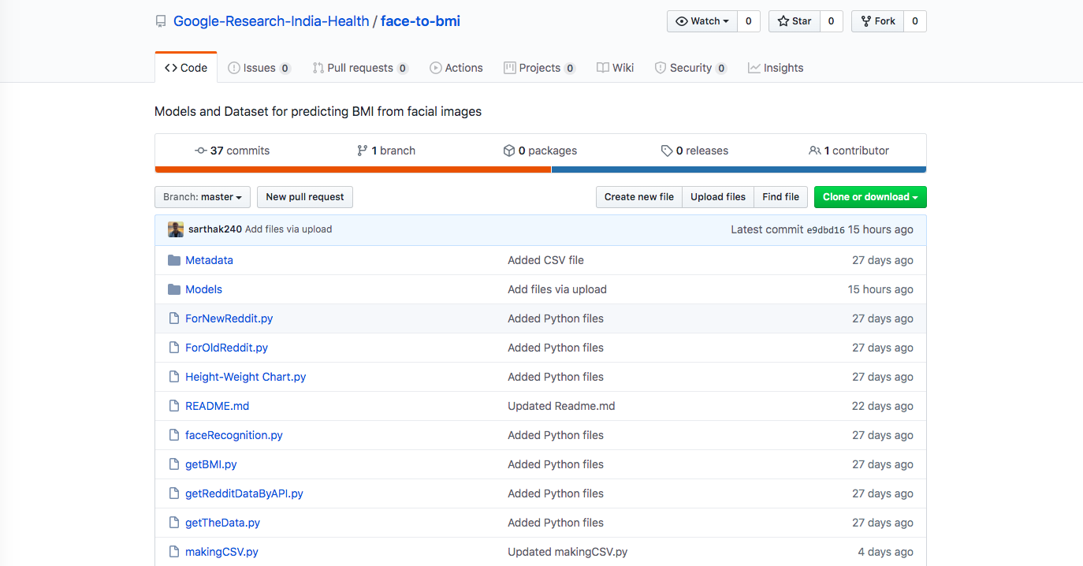Open the Projects tab
Screen dimensions: 1083x566
click(540, 68)
